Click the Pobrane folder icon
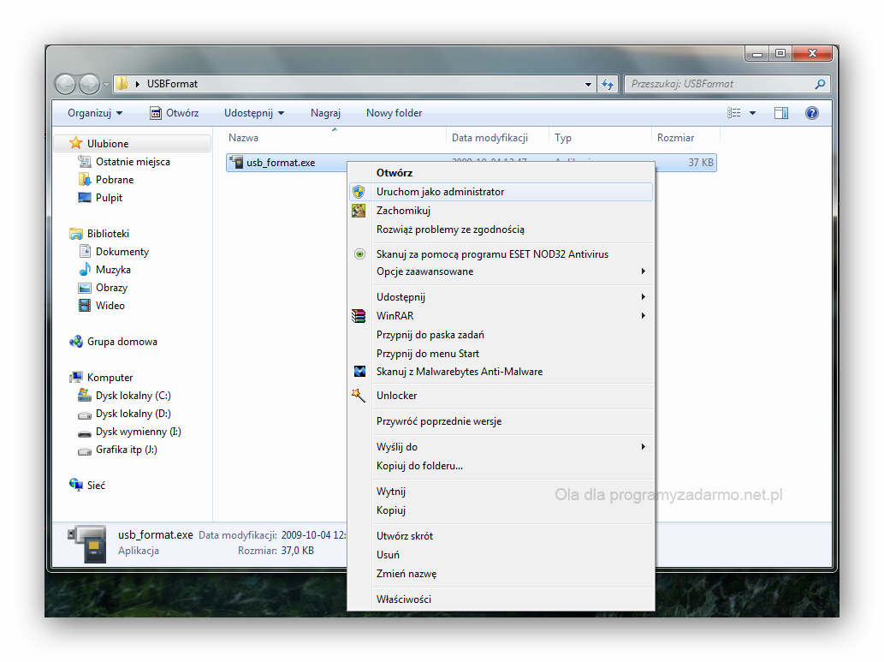 click(x=85, y=180)
